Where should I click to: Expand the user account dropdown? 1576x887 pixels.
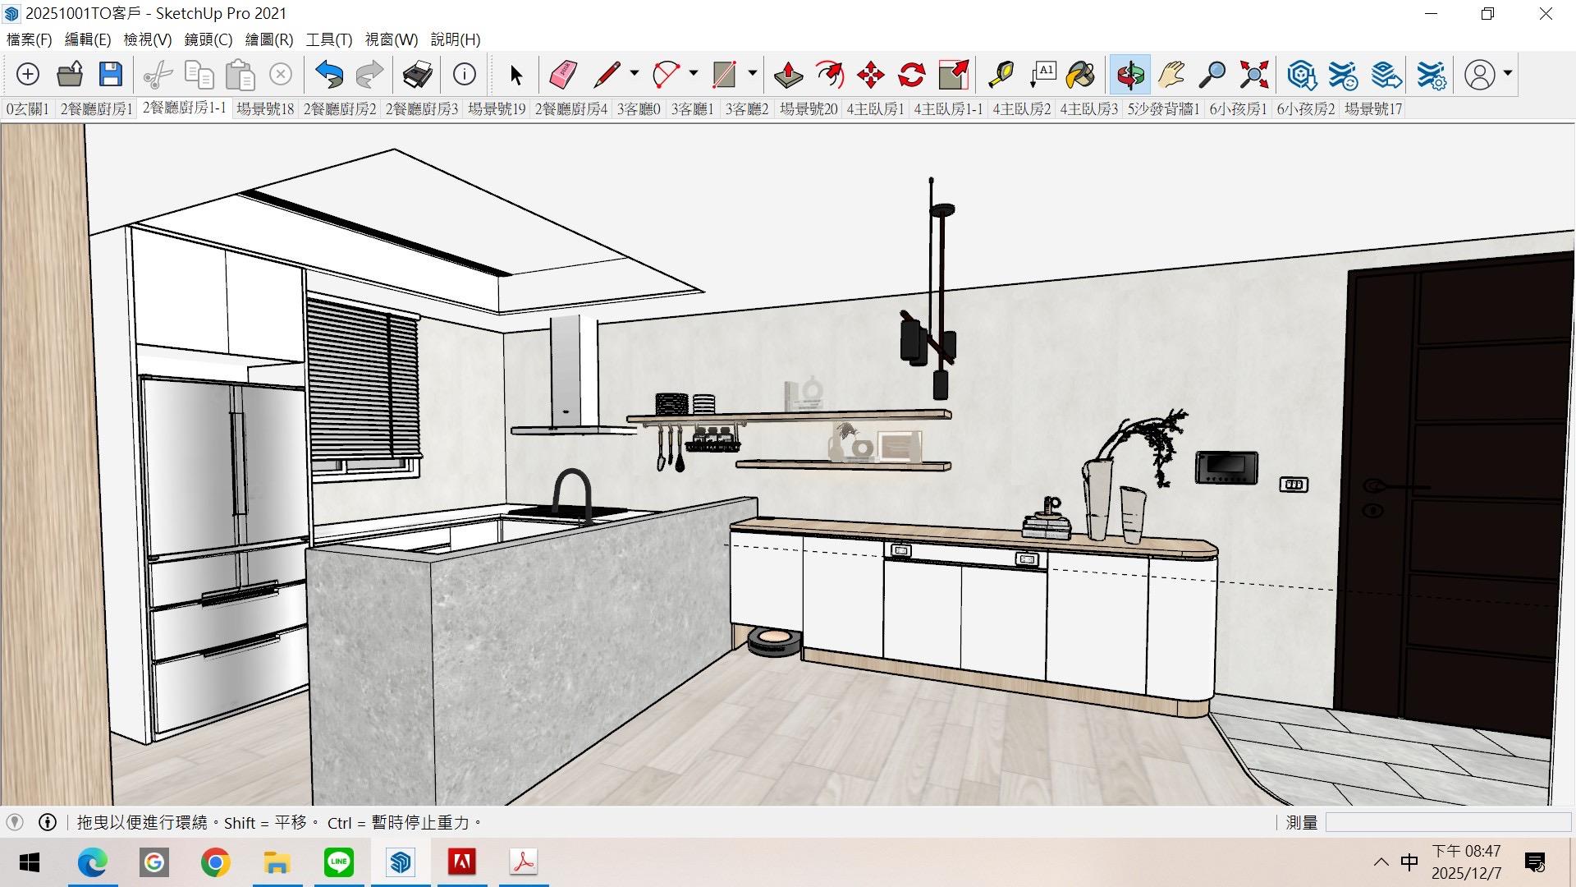click(1508, 74)
